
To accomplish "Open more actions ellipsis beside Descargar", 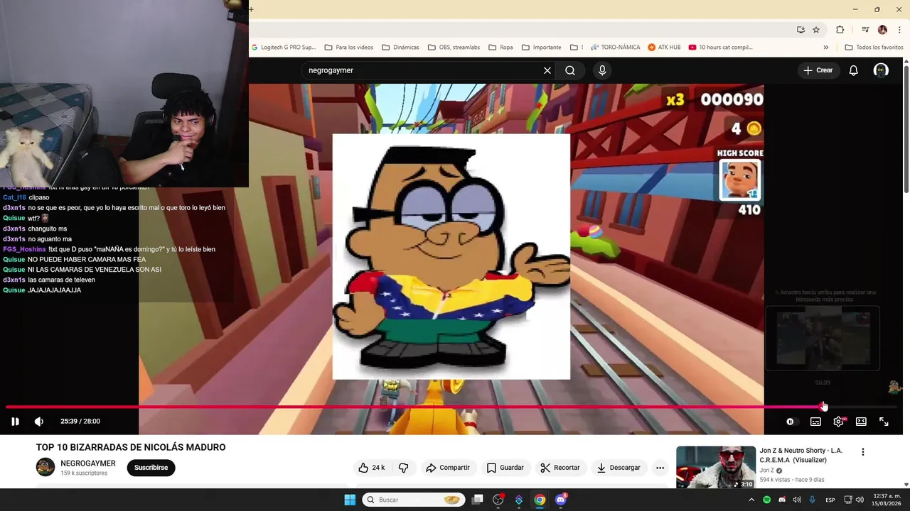I will pyautogui.click(x=660, y=468).
